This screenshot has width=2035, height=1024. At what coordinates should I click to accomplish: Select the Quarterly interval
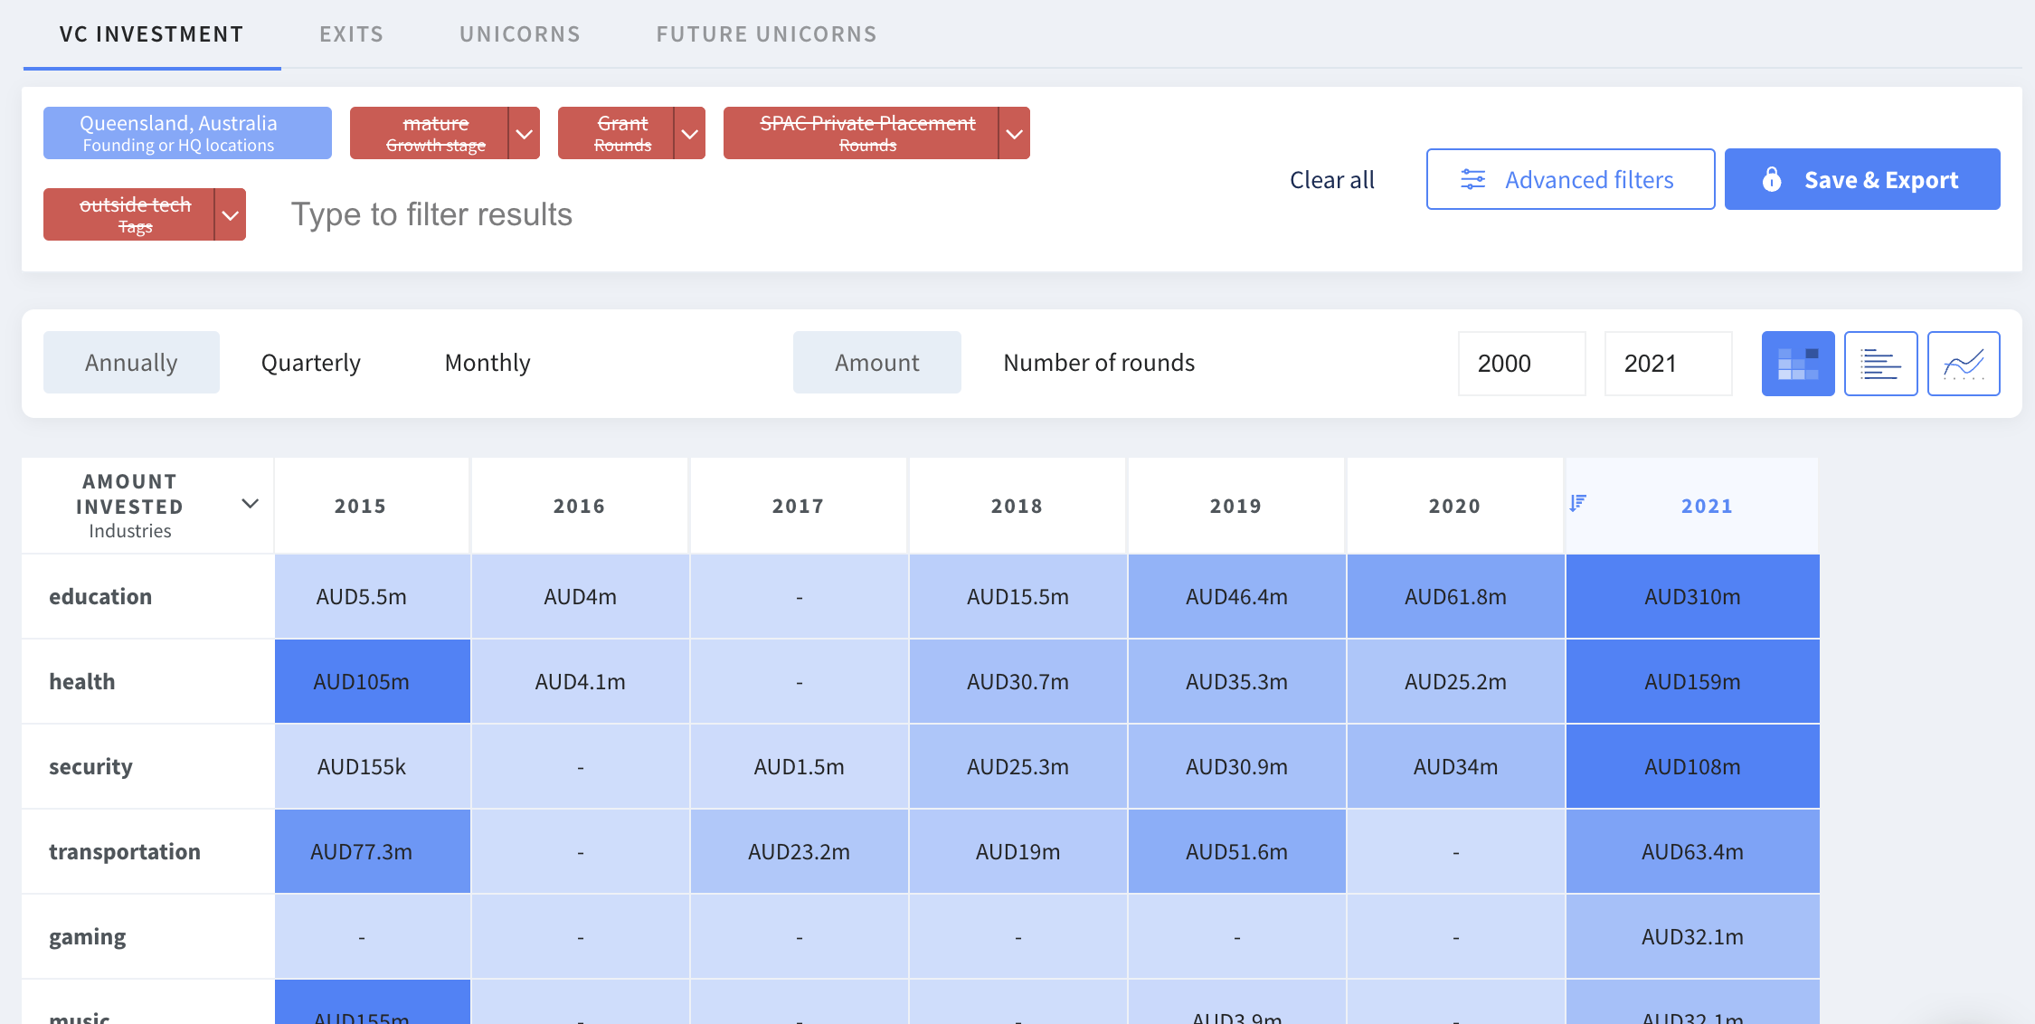[x=310, y=362]
